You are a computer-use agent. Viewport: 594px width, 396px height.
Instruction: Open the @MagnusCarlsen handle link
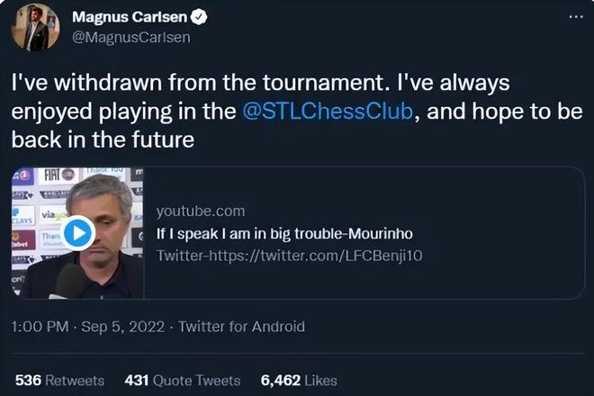click(x=130, y=38)
